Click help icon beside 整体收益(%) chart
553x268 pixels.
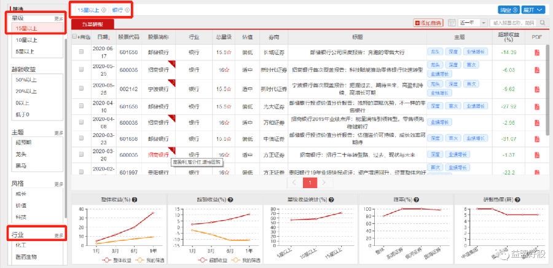coord(135,200)
